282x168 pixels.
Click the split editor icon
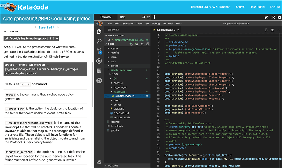(x=272, y=30)
